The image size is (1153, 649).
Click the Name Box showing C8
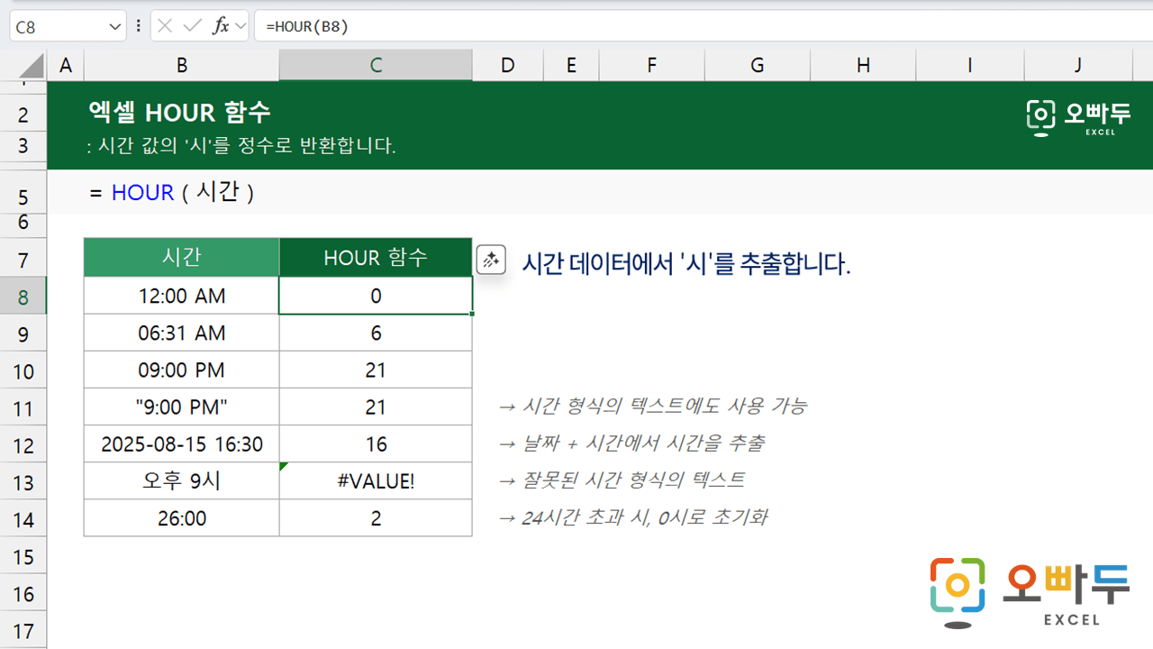59,27
